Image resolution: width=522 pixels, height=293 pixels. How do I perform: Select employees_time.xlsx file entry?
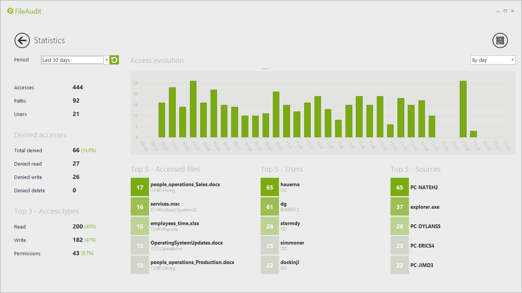pos(175,224)
